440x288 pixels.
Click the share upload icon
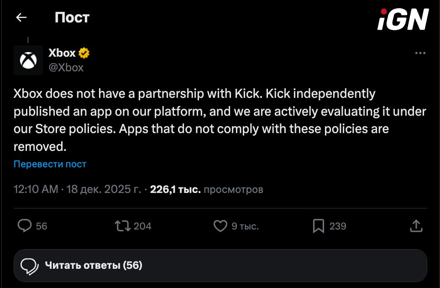416,226
